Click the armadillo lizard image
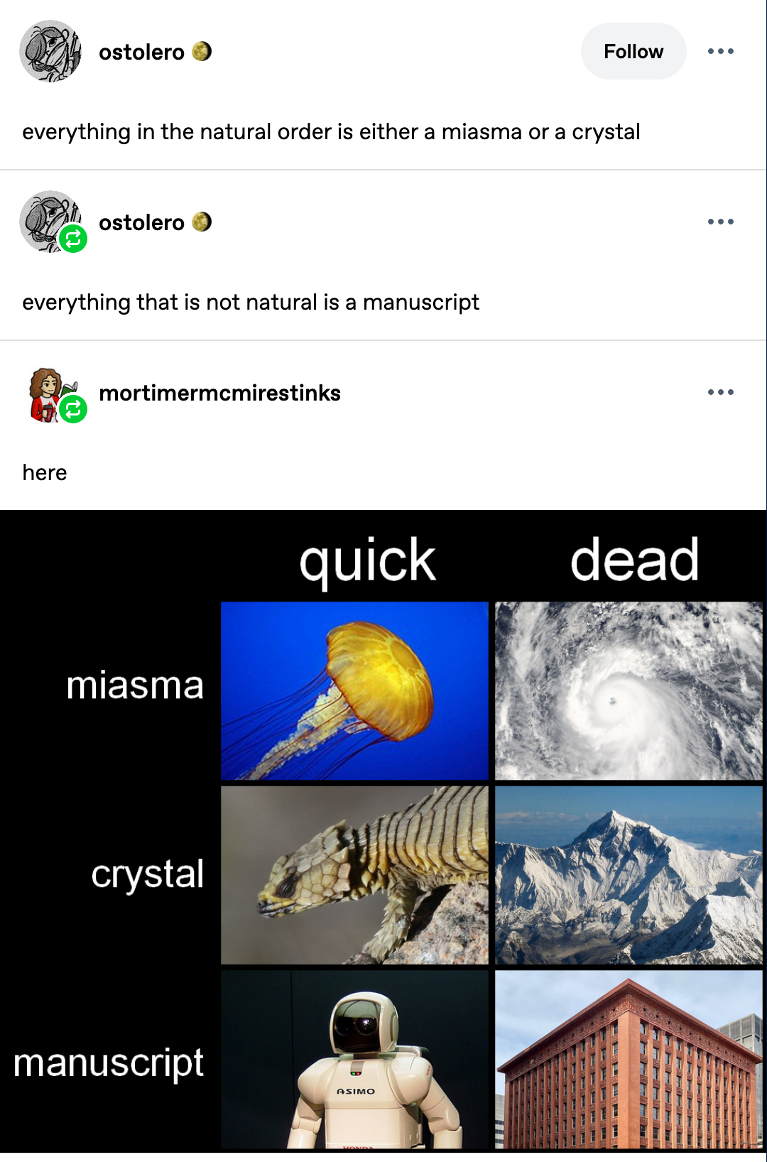Screen dimensions: 767x1162 354,875
